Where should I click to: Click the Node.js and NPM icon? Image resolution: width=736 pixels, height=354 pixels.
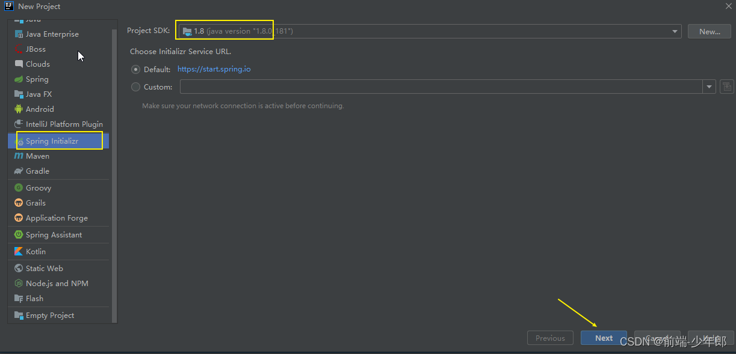tap(19, 284)
